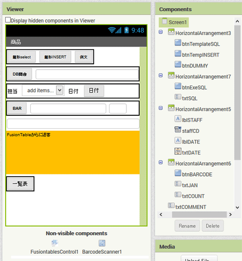This screenshot has height=261, width=242.
Task: Click the btnBARCODE button icon
Action: tap(178, 173)
